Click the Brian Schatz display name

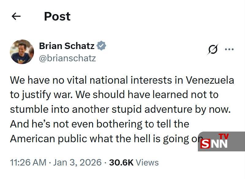point(67,46)
